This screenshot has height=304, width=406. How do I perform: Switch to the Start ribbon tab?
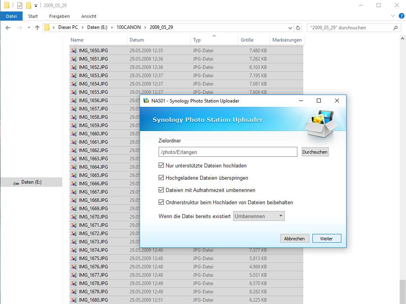pos(33,16)
